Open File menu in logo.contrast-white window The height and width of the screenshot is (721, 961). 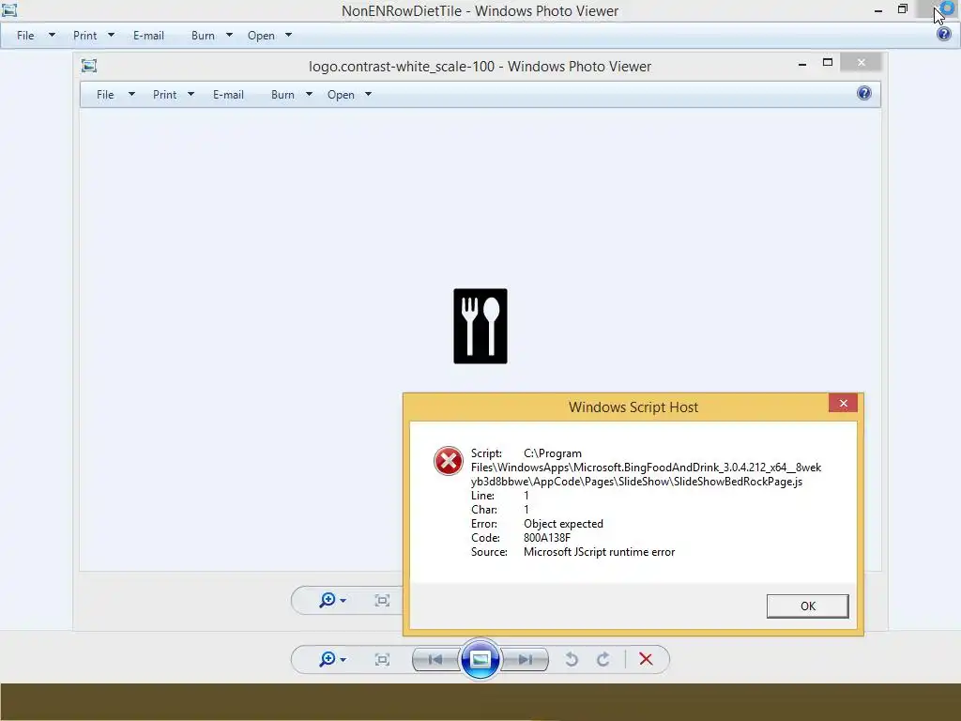click(105, 95)
